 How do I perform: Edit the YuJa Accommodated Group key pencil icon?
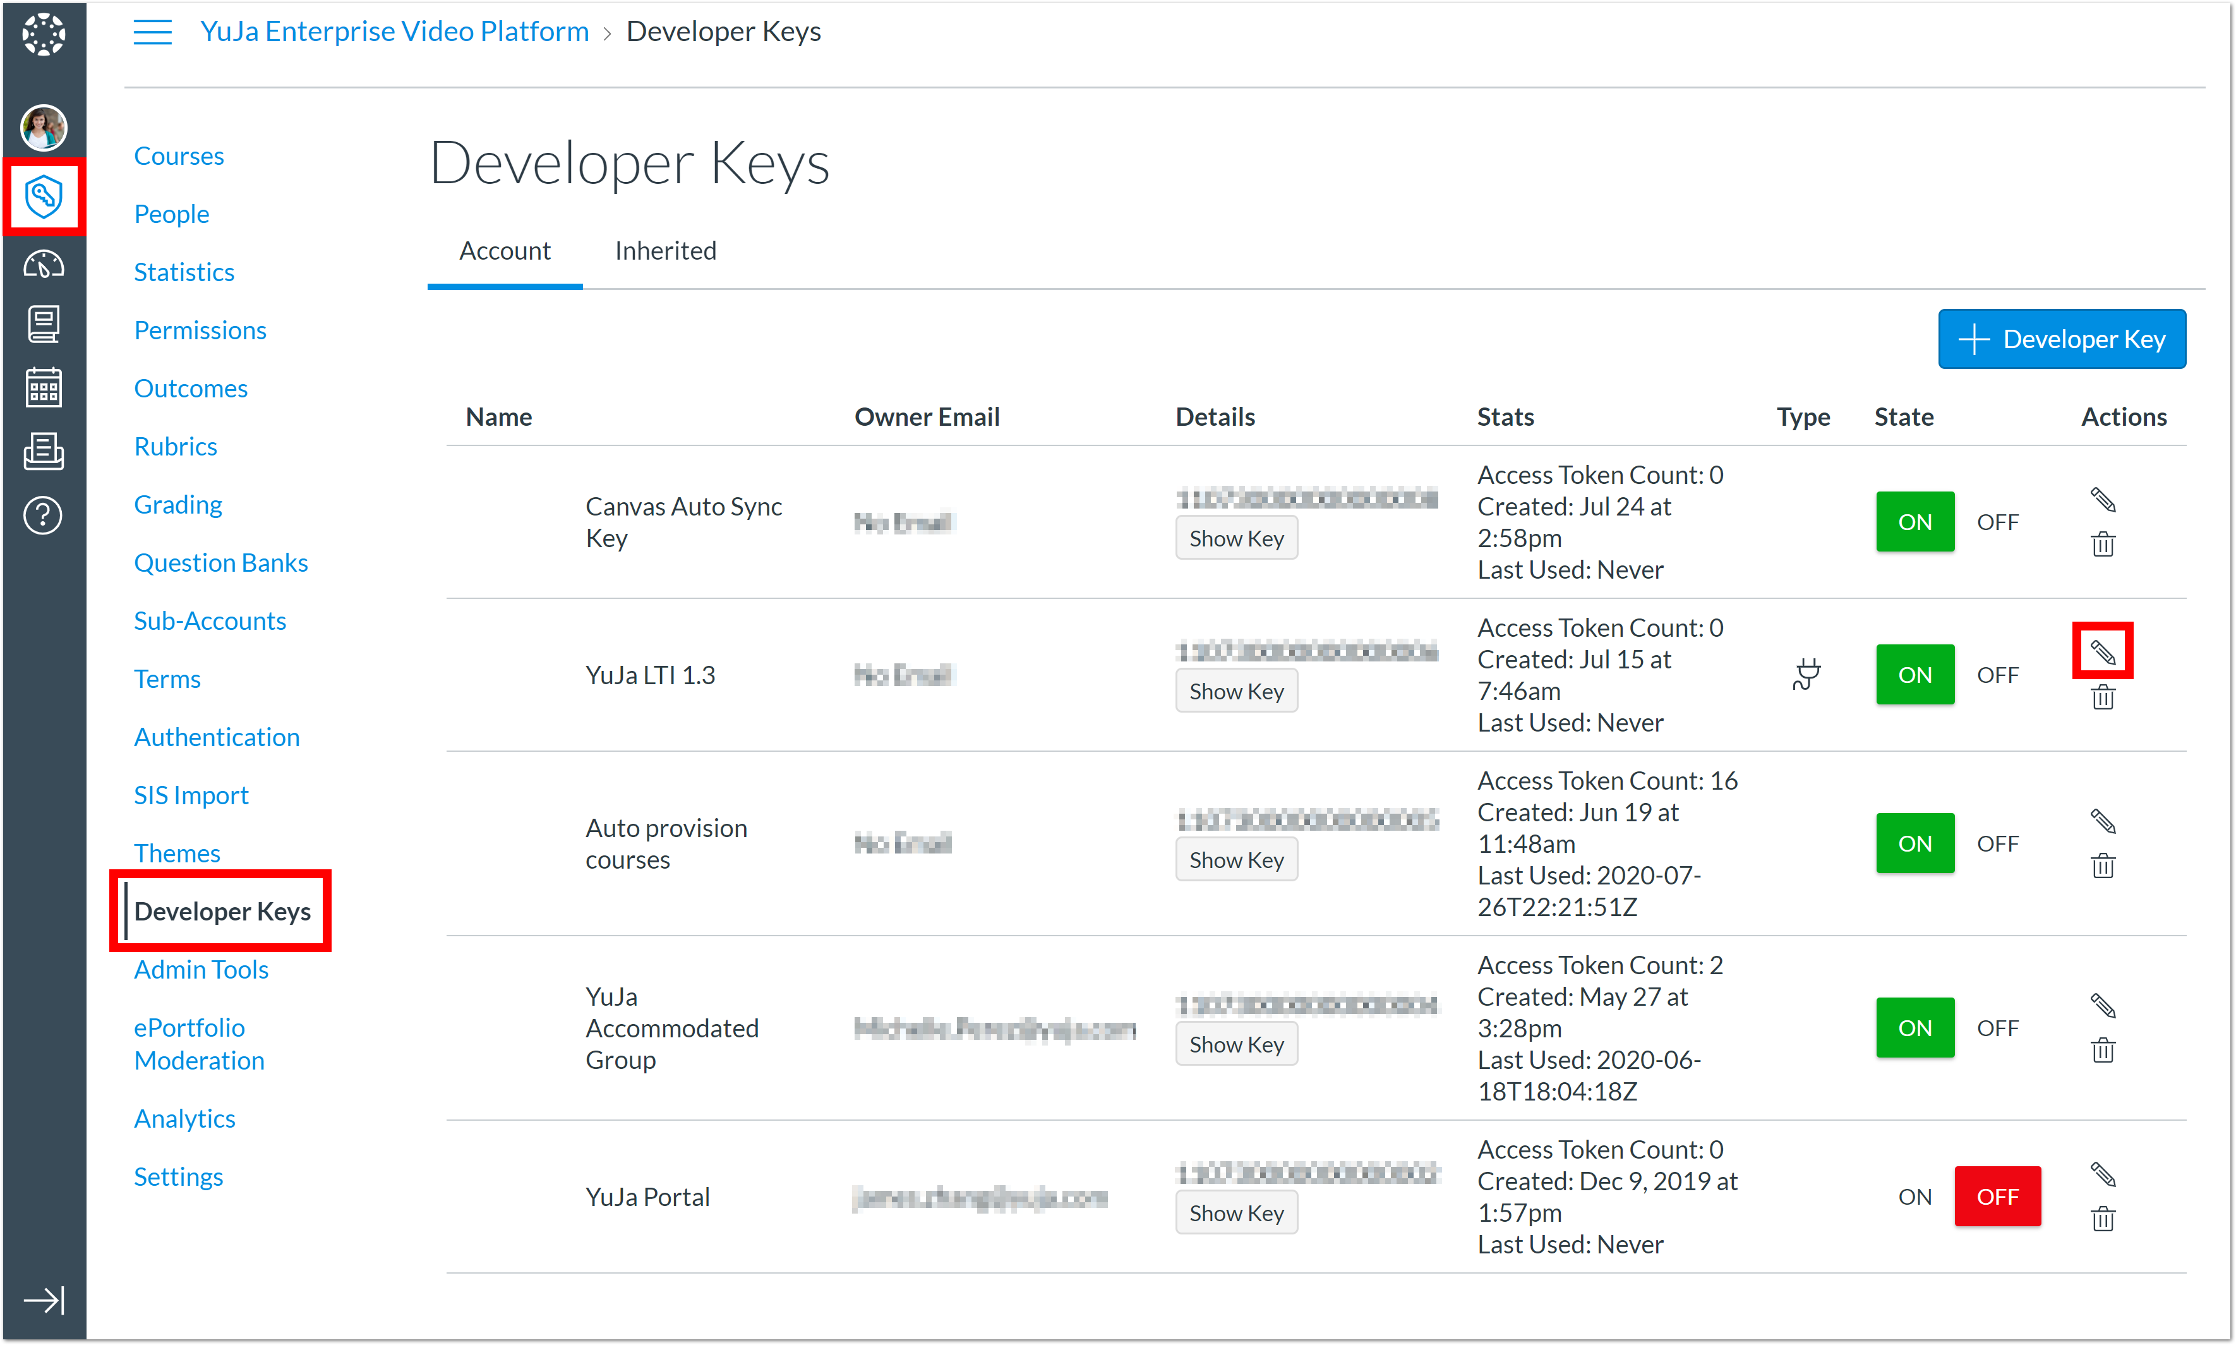point(2102,1005)
